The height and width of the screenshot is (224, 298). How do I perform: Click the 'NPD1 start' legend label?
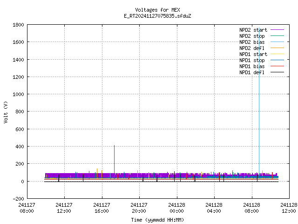[x=253, y=54]
